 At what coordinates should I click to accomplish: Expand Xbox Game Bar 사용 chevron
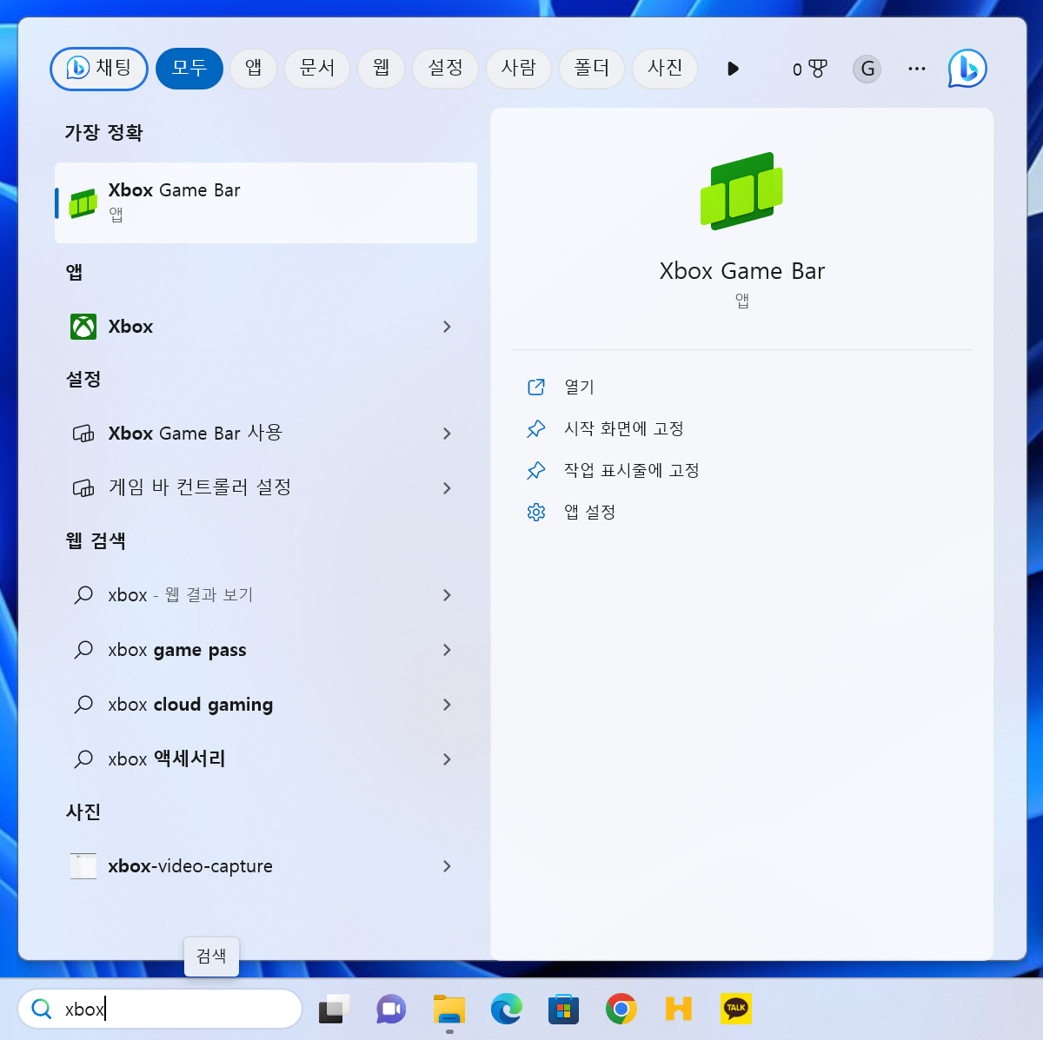click(447, 434)
